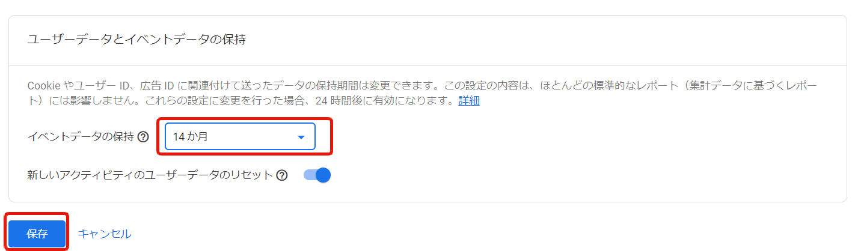This screenshot has width=855, height=251.
Task: Click the description's second line mentioning 24 時間後
Action: click(254, 101)
